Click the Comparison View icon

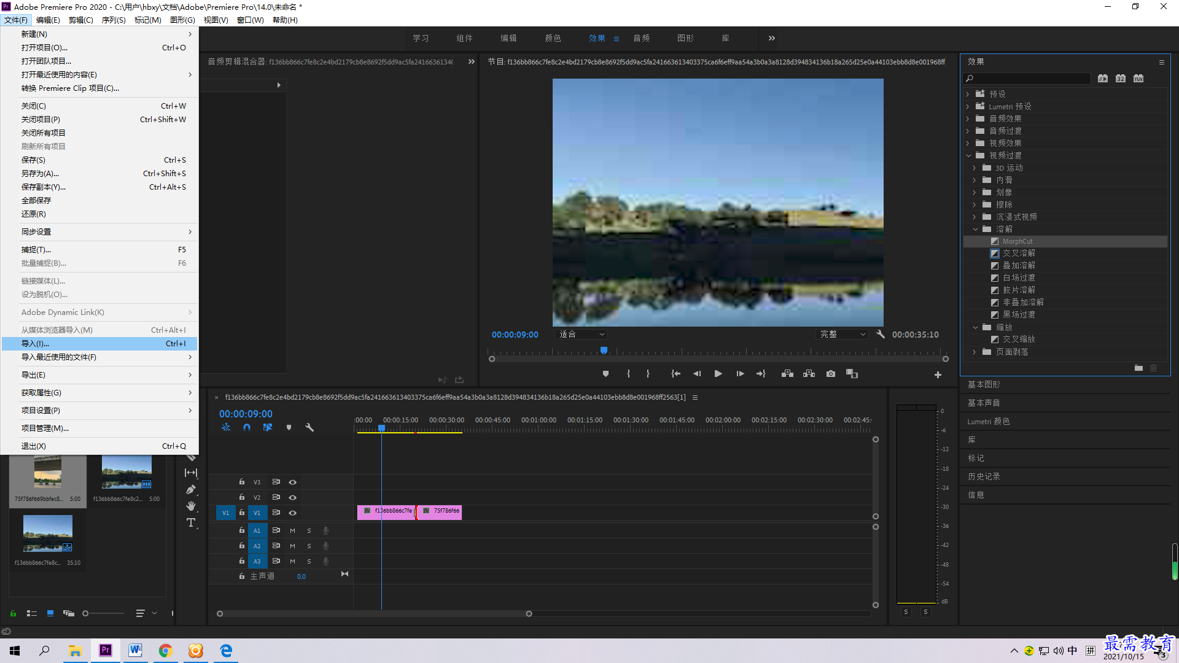coord(852,374)
